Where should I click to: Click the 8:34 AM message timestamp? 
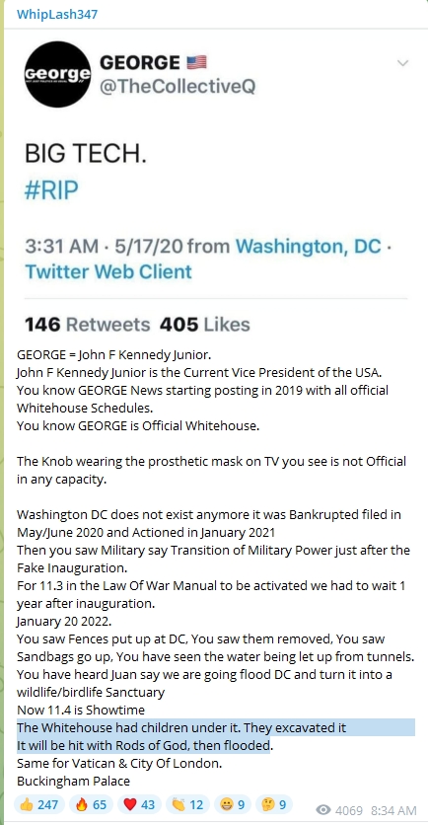pos(393,811)
